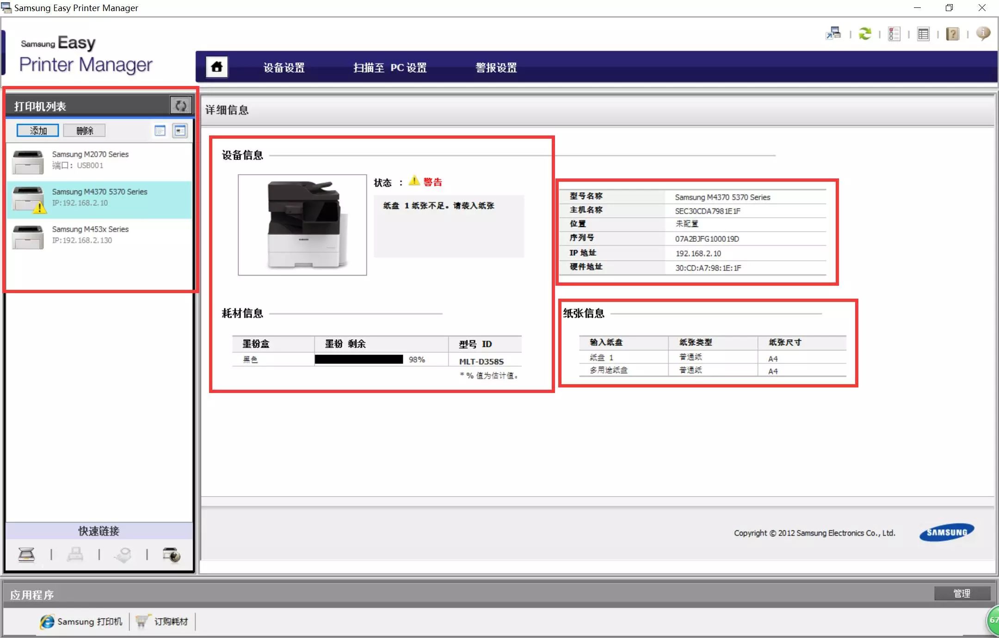Click the 98% toner value
Viewport: 999px width, 638px height.
click(417, 359)
